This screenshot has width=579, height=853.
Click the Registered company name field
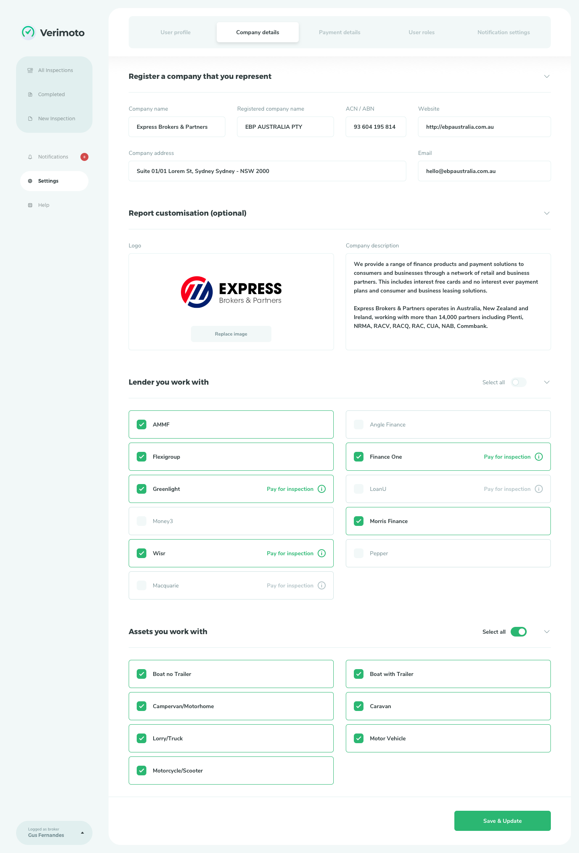pyautogui.click(x=285, y=127)
